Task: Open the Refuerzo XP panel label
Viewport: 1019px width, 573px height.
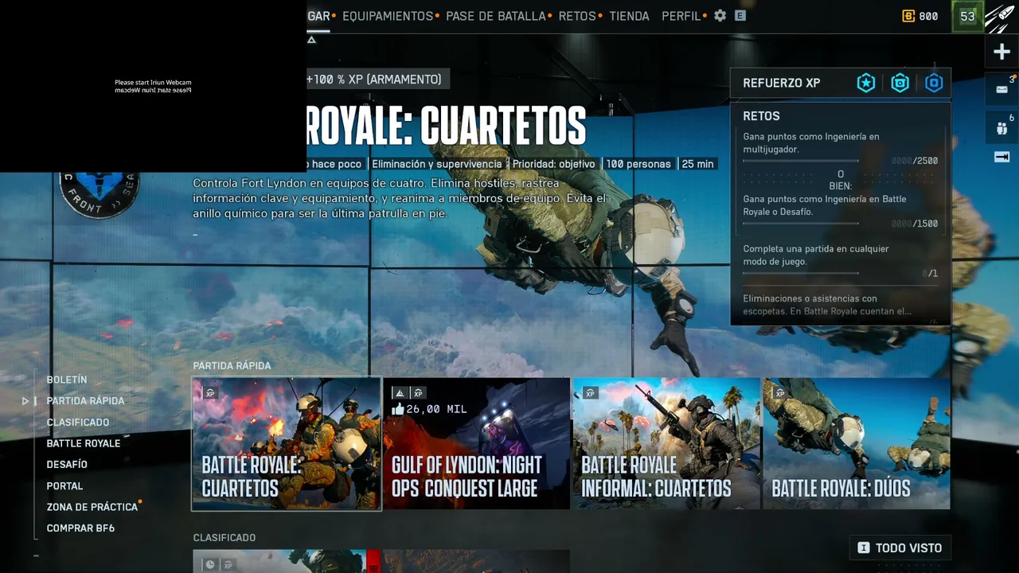Action: click(782, 83)
